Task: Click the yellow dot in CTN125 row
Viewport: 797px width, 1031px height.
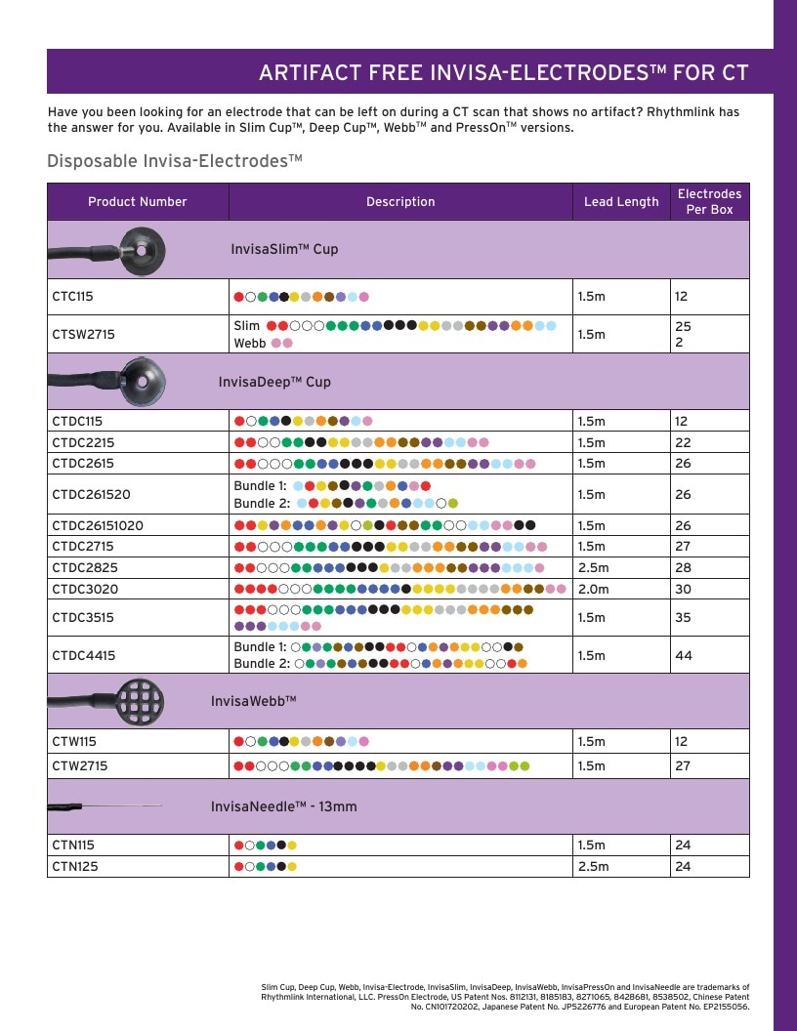Action: tap(292, 867)
